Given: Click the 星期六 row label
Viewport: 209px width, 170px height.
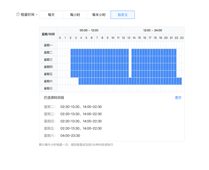Looking at the screenshot, I should pos(48,81).
